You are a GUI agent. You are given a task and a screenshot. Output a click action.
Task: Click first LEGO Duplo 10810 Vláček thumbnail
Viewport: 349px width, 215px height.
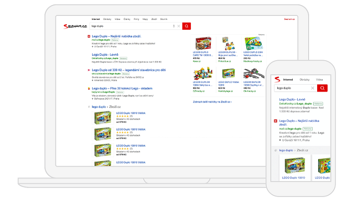[x=103, y=118]
